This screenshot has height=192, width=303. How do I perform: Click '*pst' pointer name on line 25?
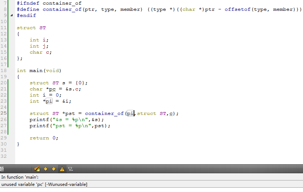click(x=68, y=113)
